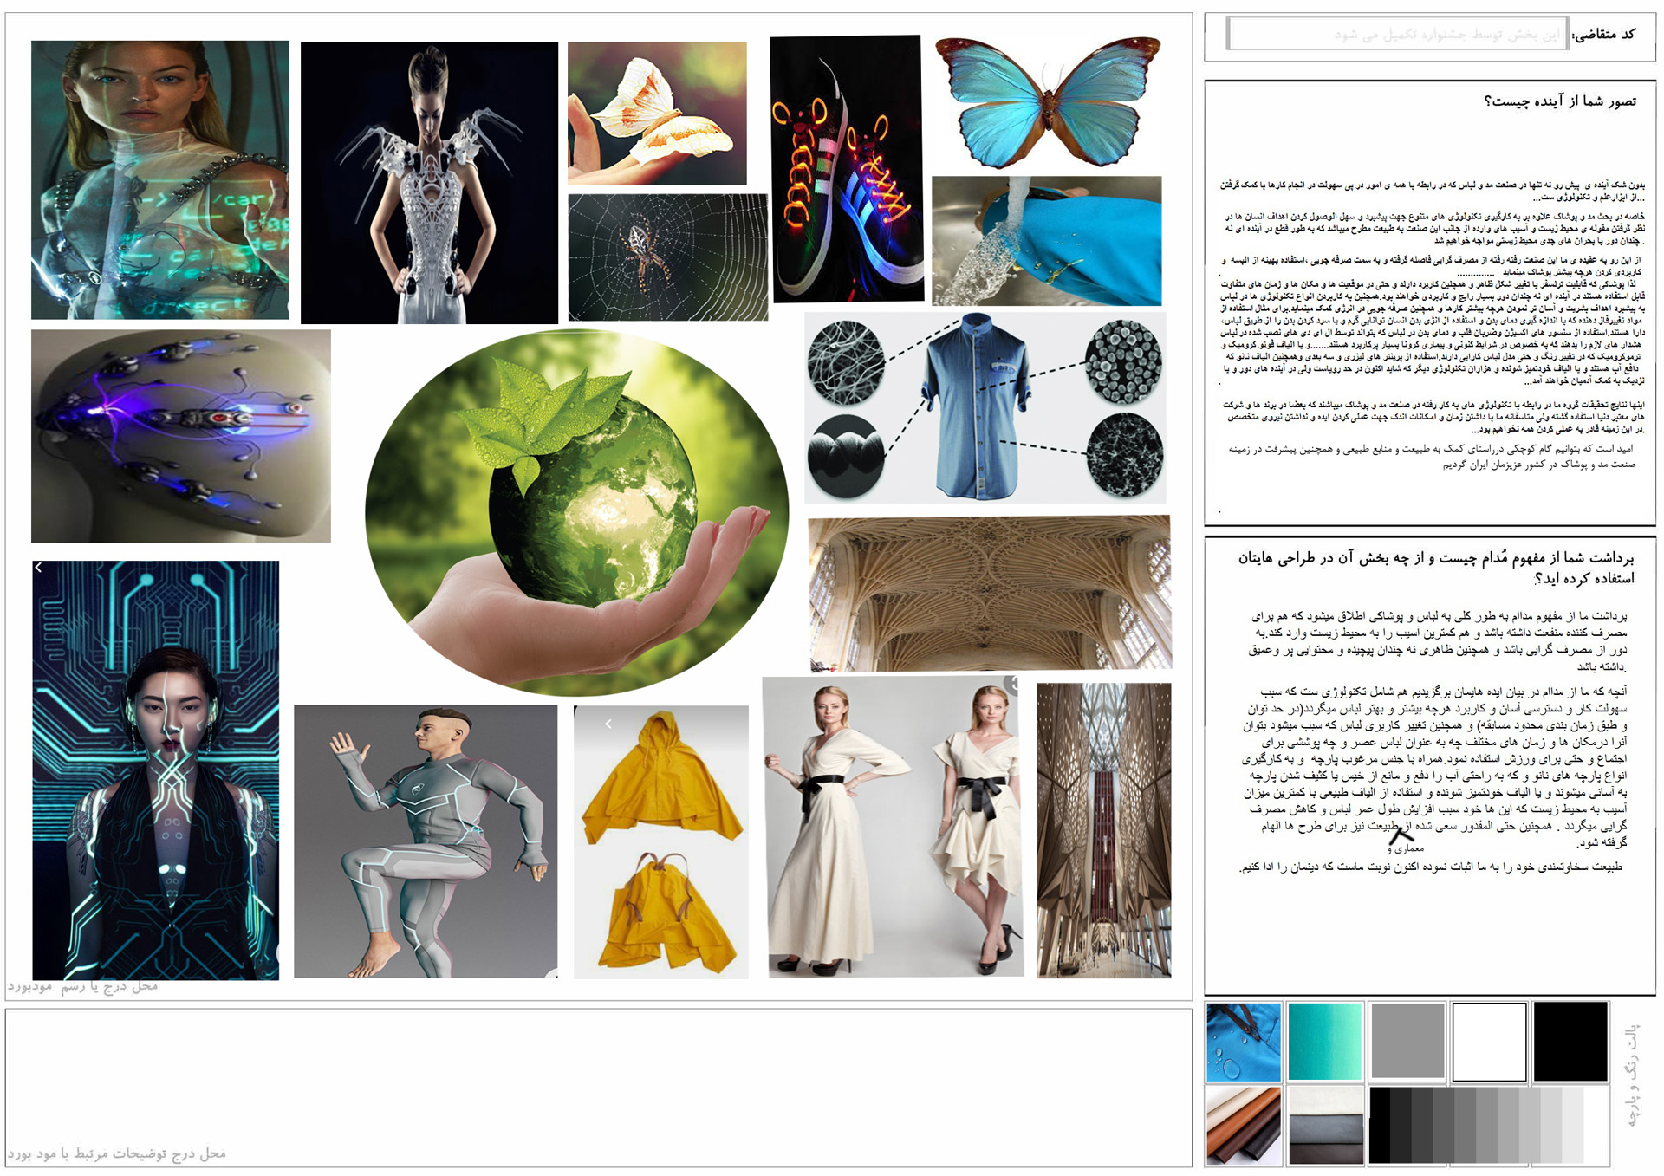The height and width of the screenshot is (1176, 1664).
Task: Select the blue waterproof fabric swatch
Action: [x=1243, y=1042]
